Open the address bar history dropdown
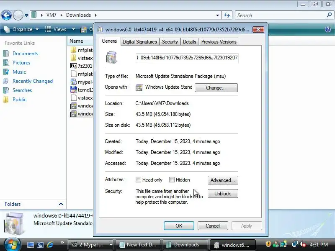Screen dimensions: 335x251 [217, 15]
